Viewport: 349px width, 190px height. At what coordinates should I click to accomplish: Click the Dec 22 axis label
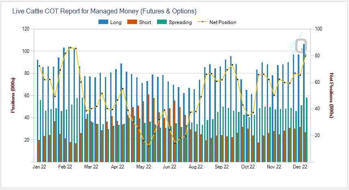[300, 167]
